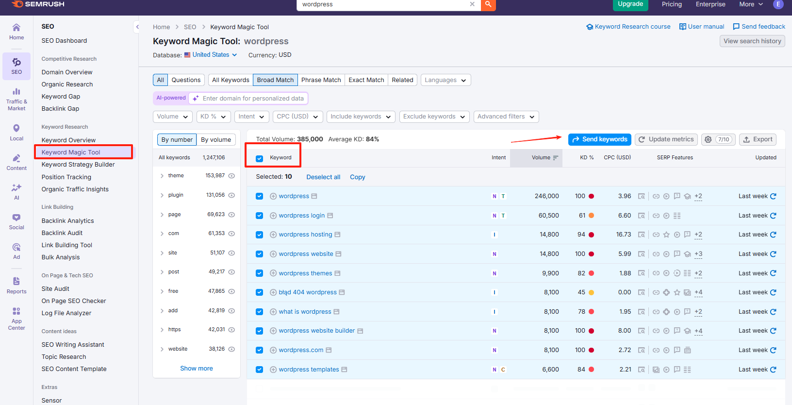Open the KD % filter dropdown
Screen dimensions: 792x405
click(213, 117)
